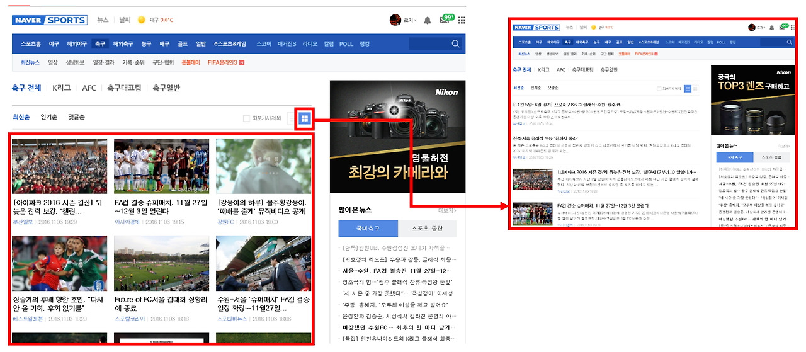Click 날씨 link beside left page logo
This screenshot has width=806, height=352.
click(125, 20)
